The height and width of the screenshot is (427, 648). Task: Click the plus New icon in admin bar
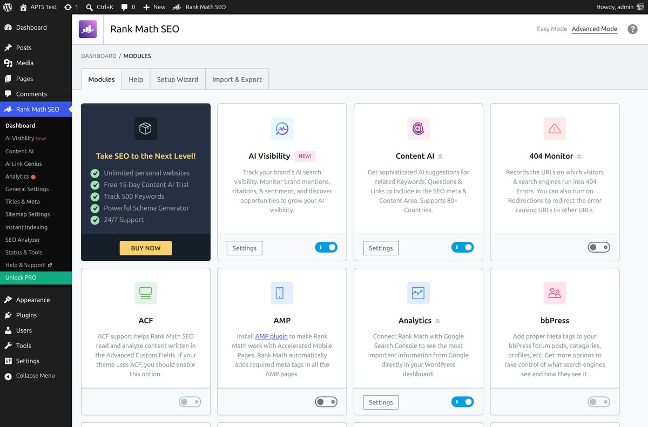click(146, 7)
